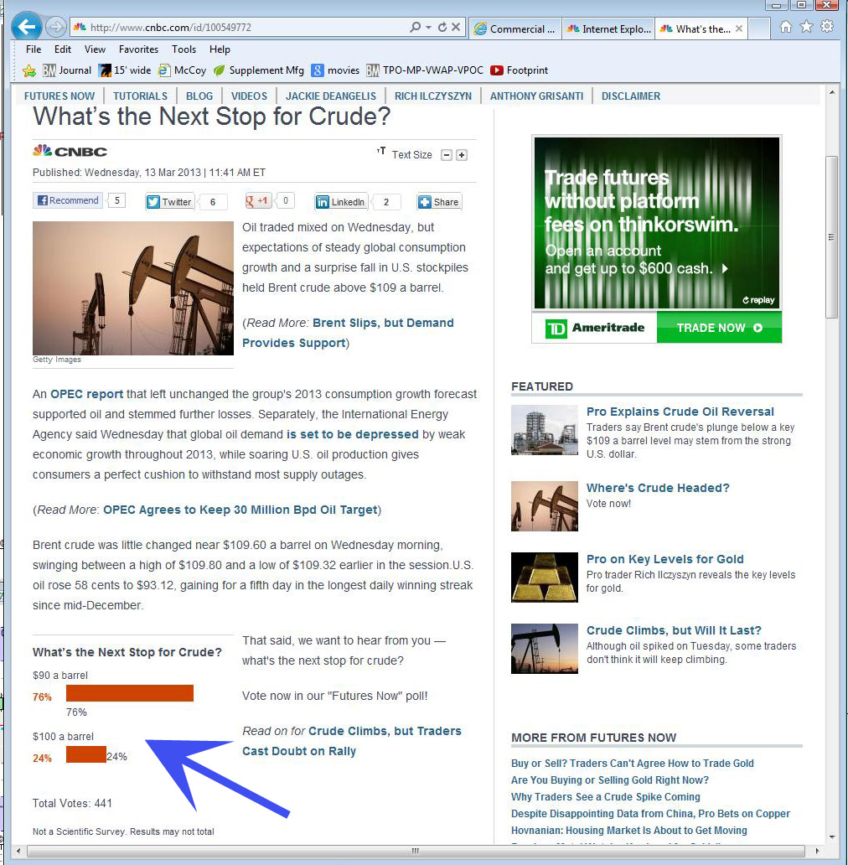This screenshot has height=865, width=848.
Task: Switch to the Commercial tab
Action: click(515, 28)
